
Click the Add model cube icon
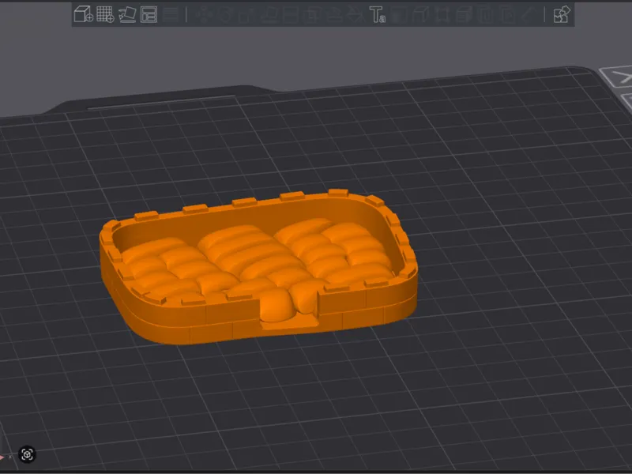click(x=84, y=14)
